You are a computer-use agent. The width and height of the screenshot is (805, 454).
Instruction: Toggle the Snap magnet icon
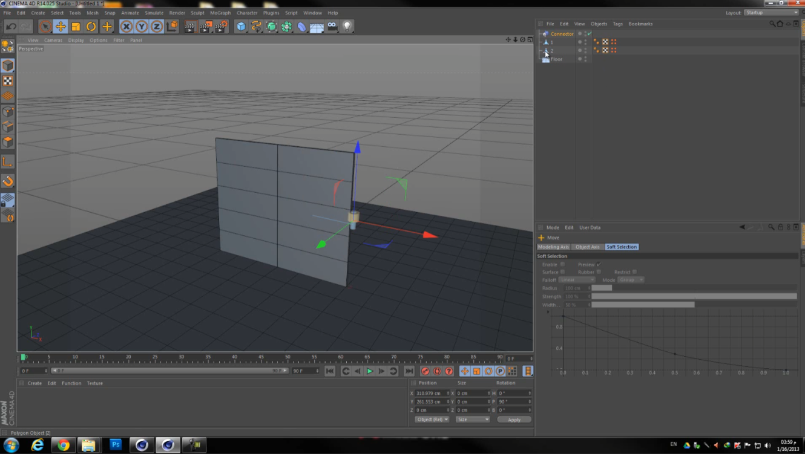coord(8,181)
